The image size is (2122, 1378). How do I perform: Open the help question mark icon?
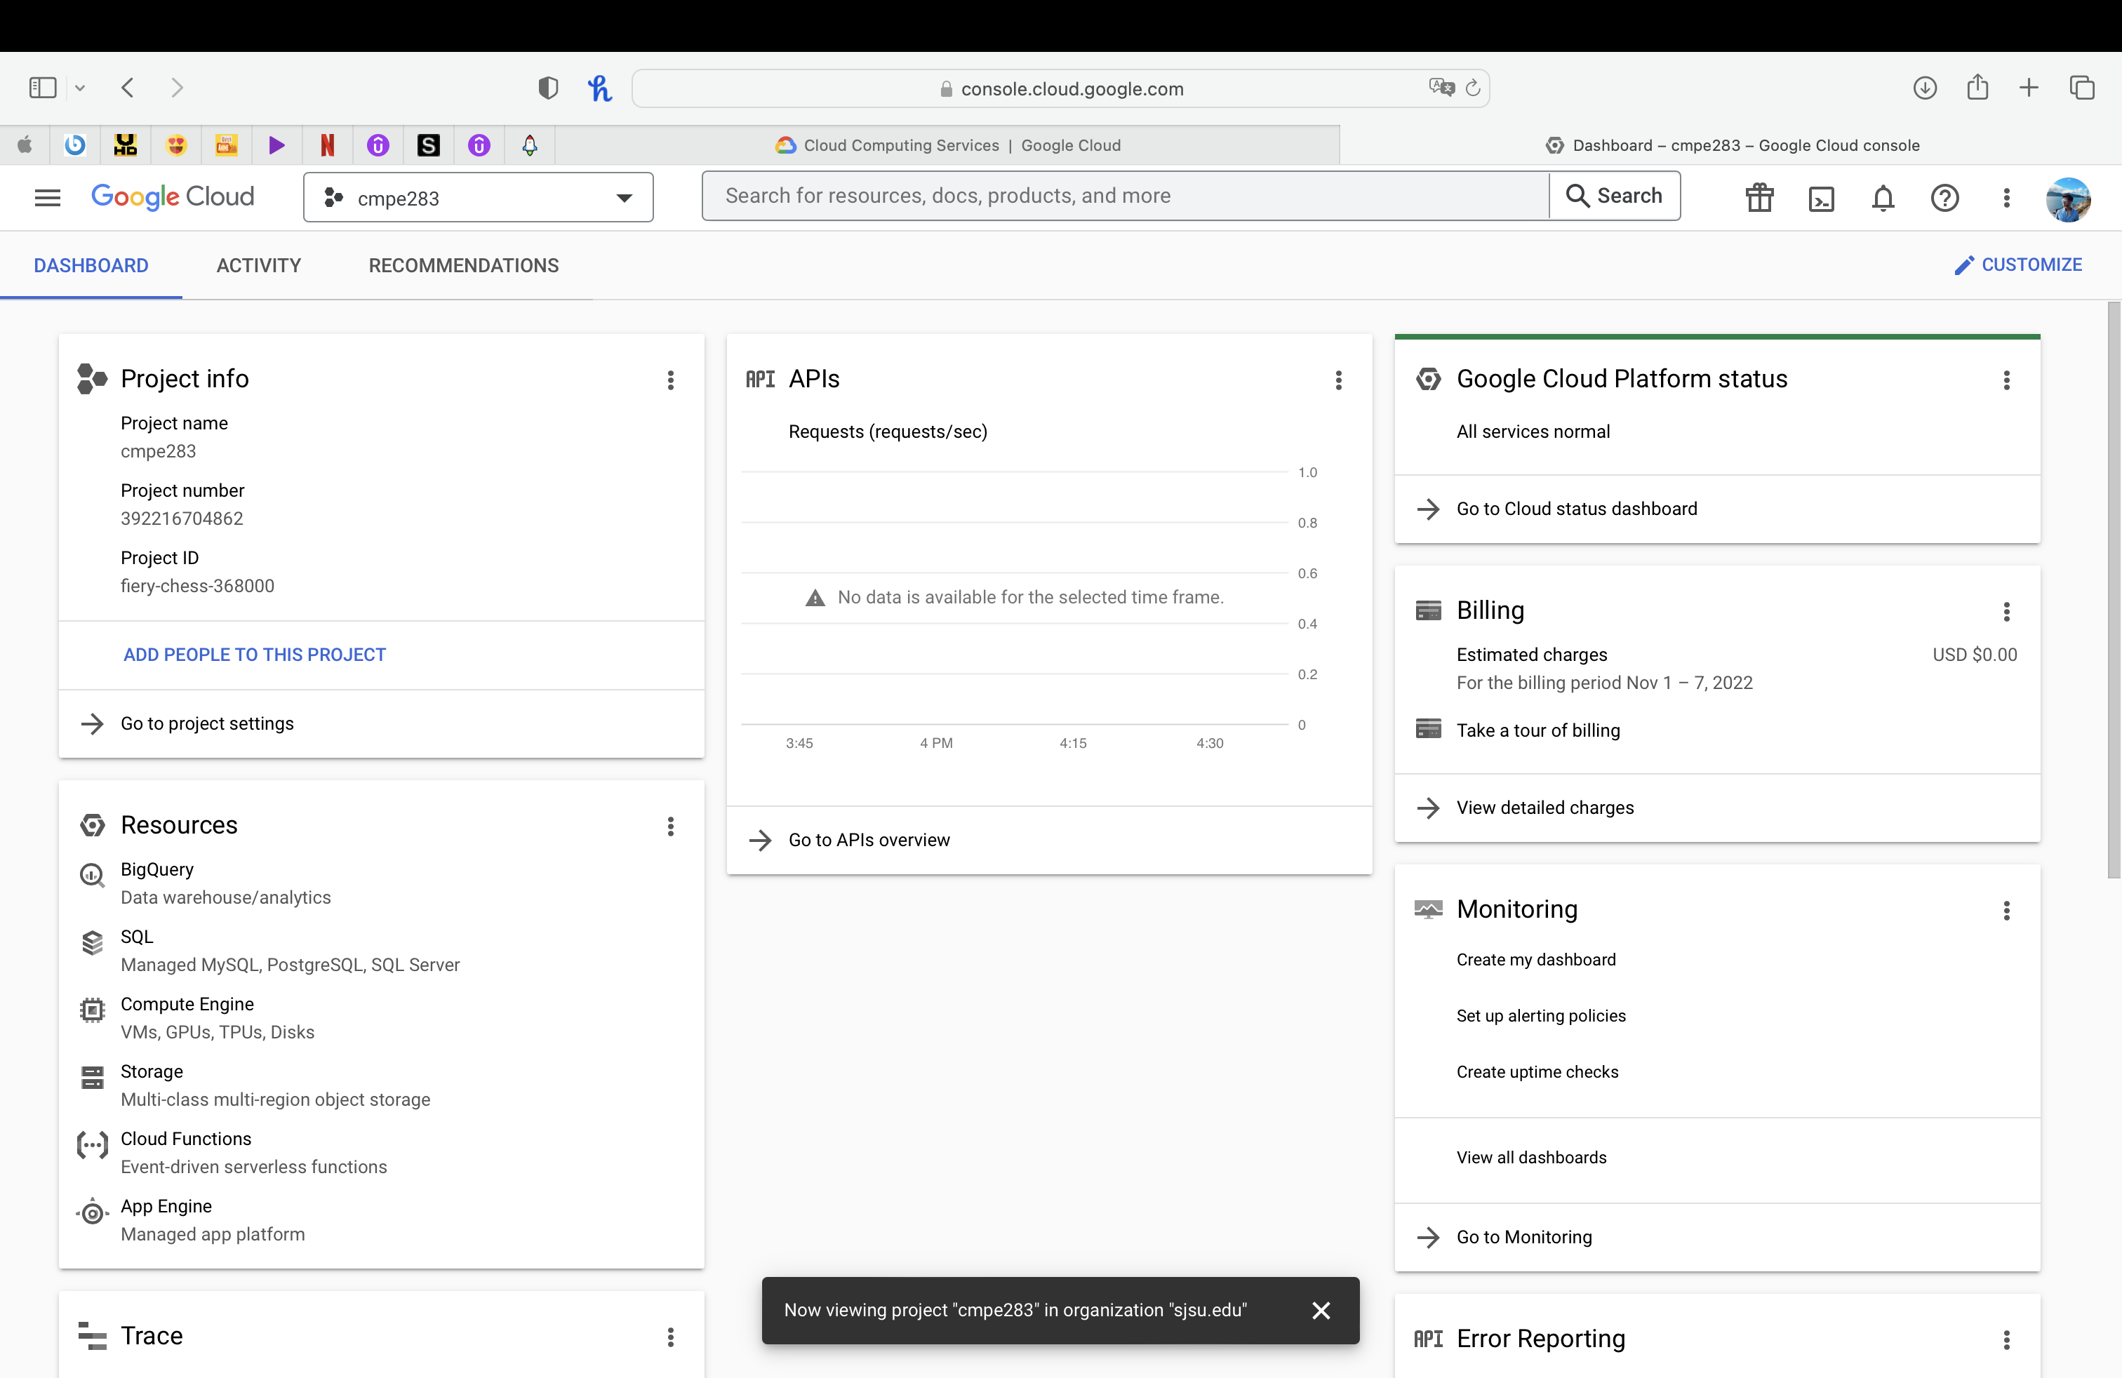point(1944,198)
